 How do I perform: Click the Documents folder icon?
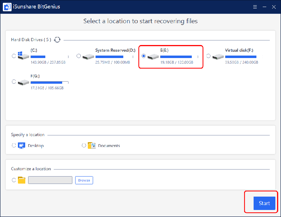pyautogui.click(x=92, y=145)
